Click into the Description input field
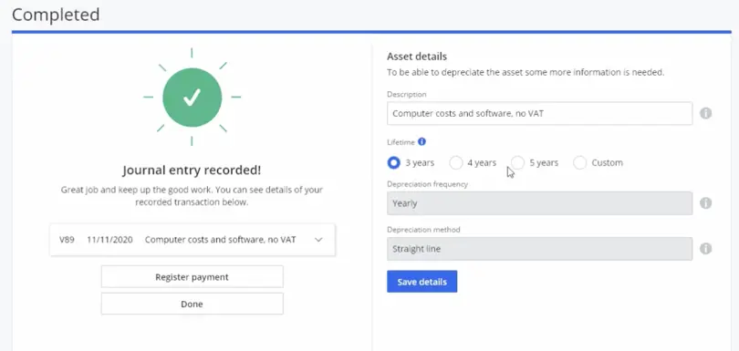Screen dimensions: 739x351 tap(539, 114)
